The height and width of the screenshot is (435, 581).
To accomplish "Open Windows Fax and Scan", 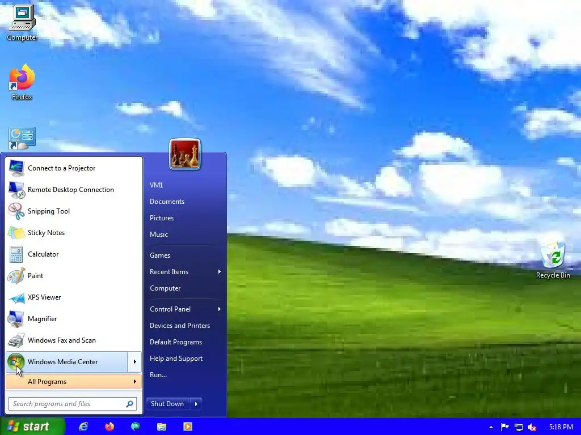I will [x=74, y=340].
